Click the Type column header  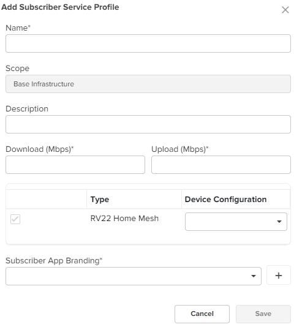99,200
